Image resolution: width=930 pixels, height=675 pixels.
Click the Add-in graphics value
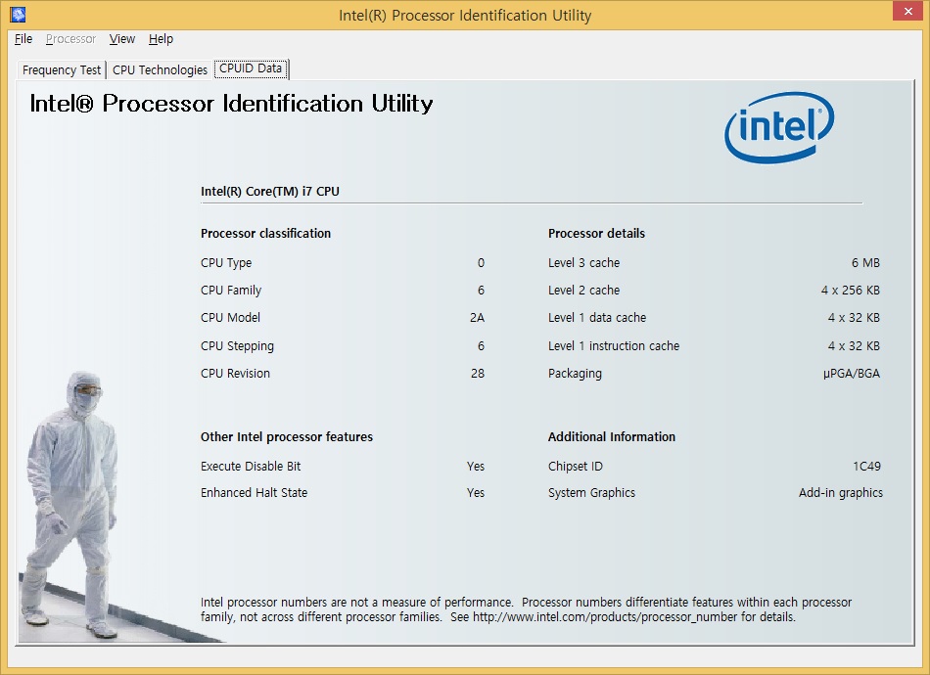[x=841, y=492]
